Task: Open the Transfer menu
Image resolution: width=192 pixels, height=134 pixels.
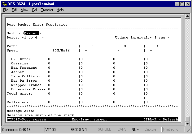Action: point(47,10)
